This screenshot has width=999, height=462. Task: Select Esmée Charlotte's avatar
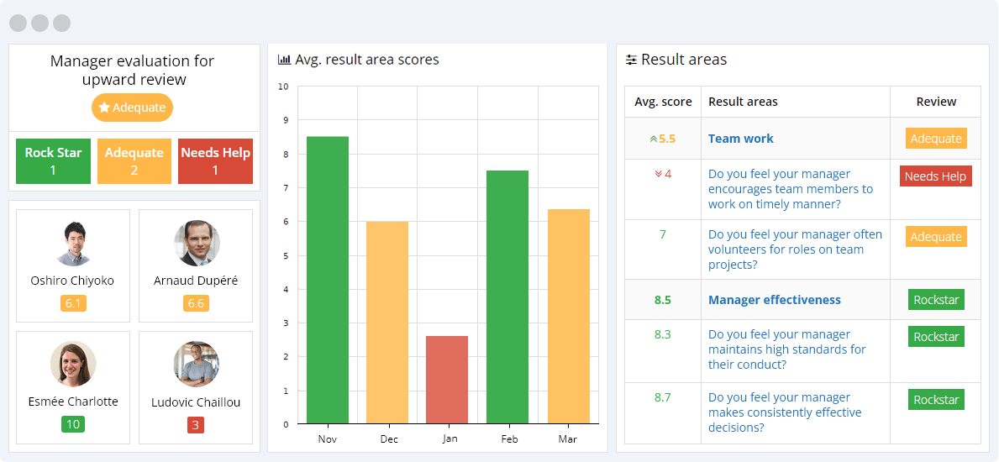(73, 364)
